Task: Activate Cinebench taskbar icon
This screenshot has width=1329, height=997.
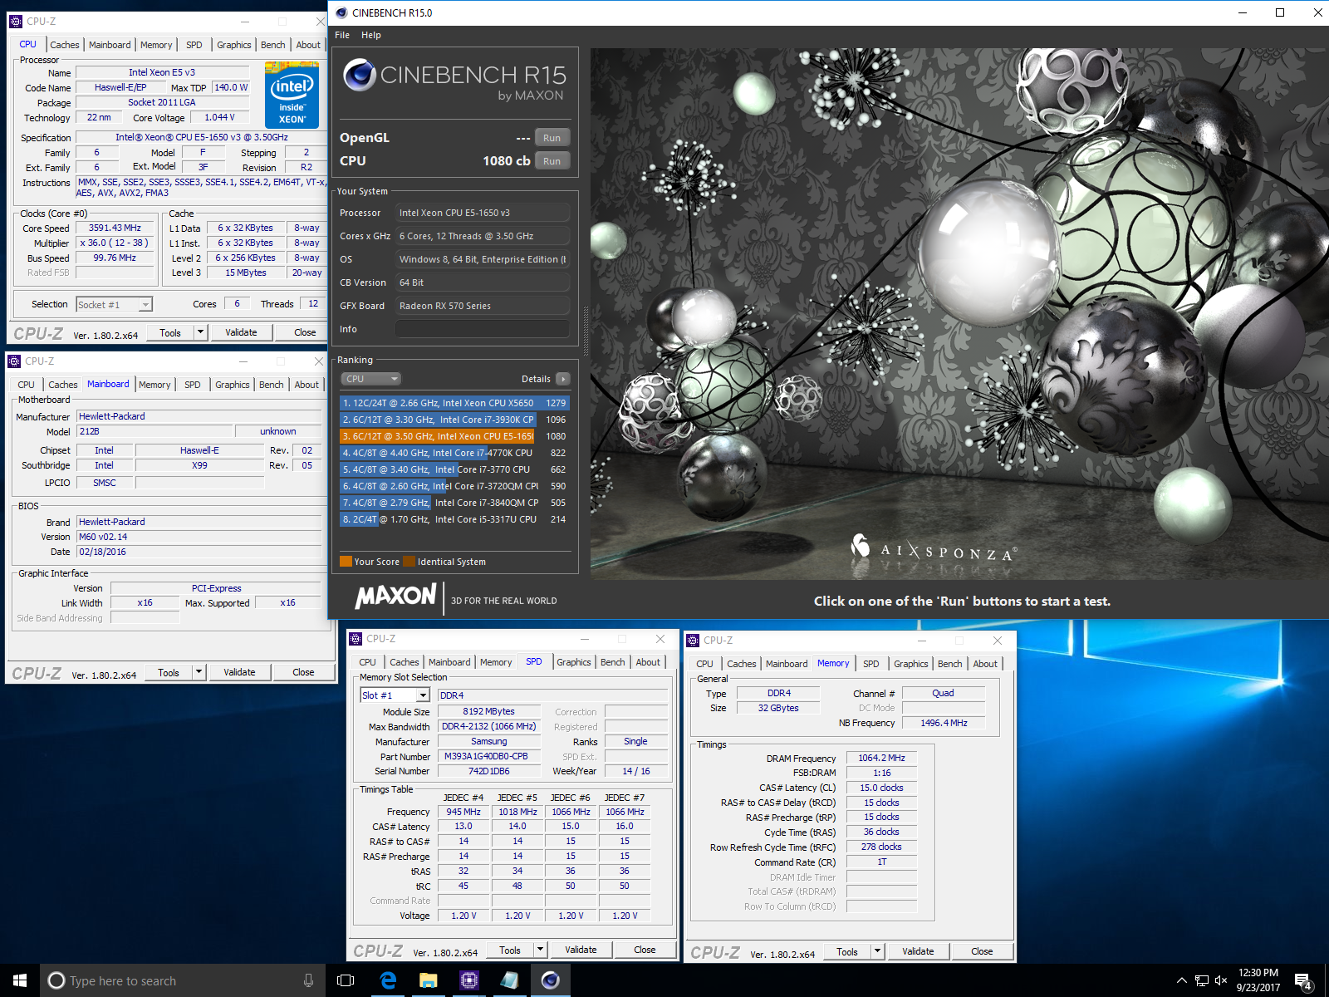Action: 550,980
